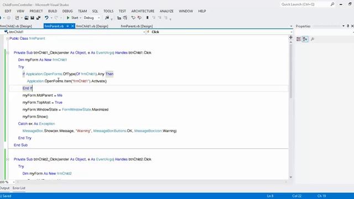The width and height of the screenshot is (354, 199).
Task: Switch to frmChild2.vb [Design] tab
Action: pyautogui.click(x=16, y=26)
